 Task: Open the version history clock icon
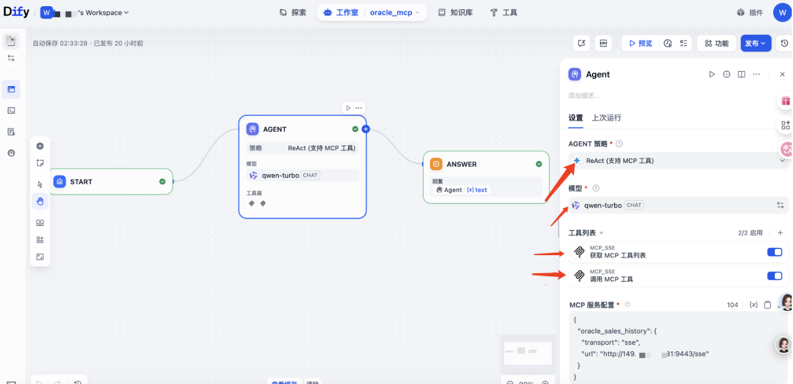[784, 43]
